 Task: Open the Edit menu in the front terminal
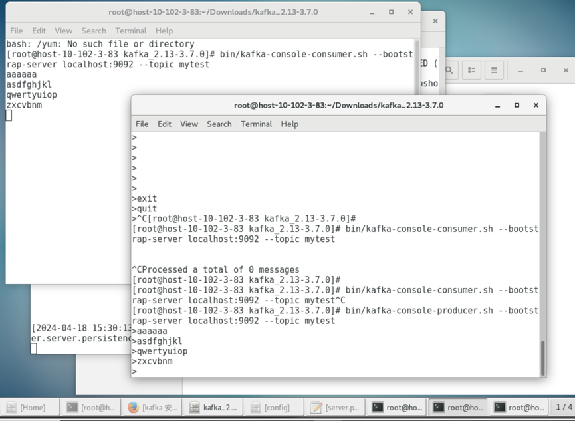click(164, 124)
